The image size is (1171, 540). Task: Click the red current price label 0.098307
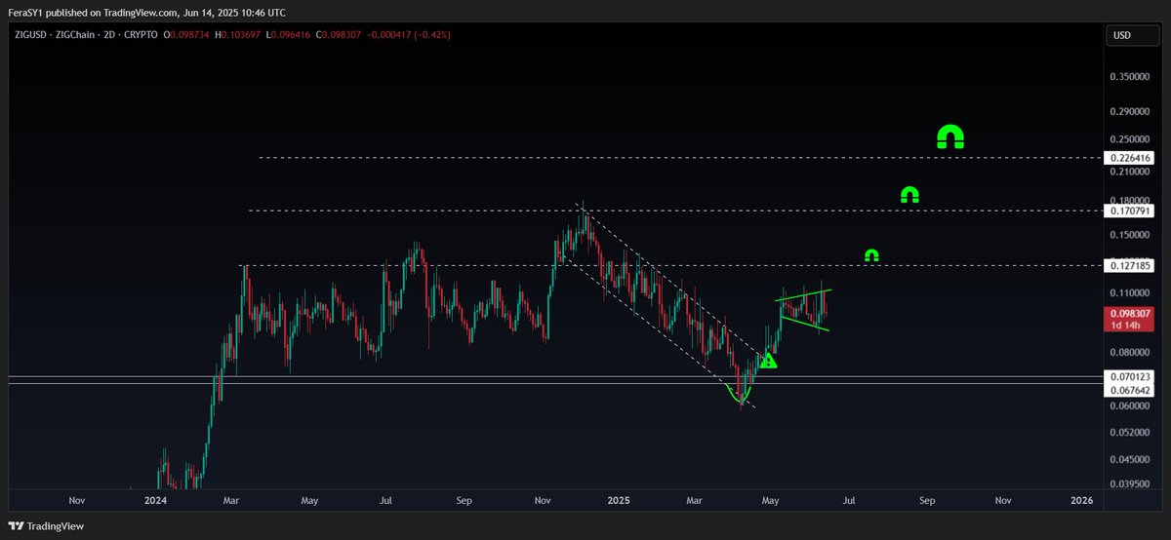point(1129,318)
